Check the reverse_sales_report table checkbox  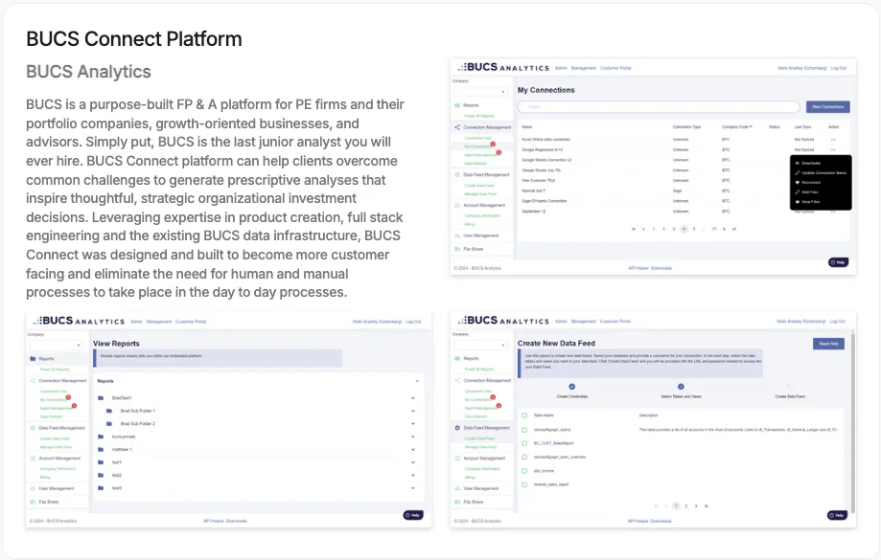(524, 484)
